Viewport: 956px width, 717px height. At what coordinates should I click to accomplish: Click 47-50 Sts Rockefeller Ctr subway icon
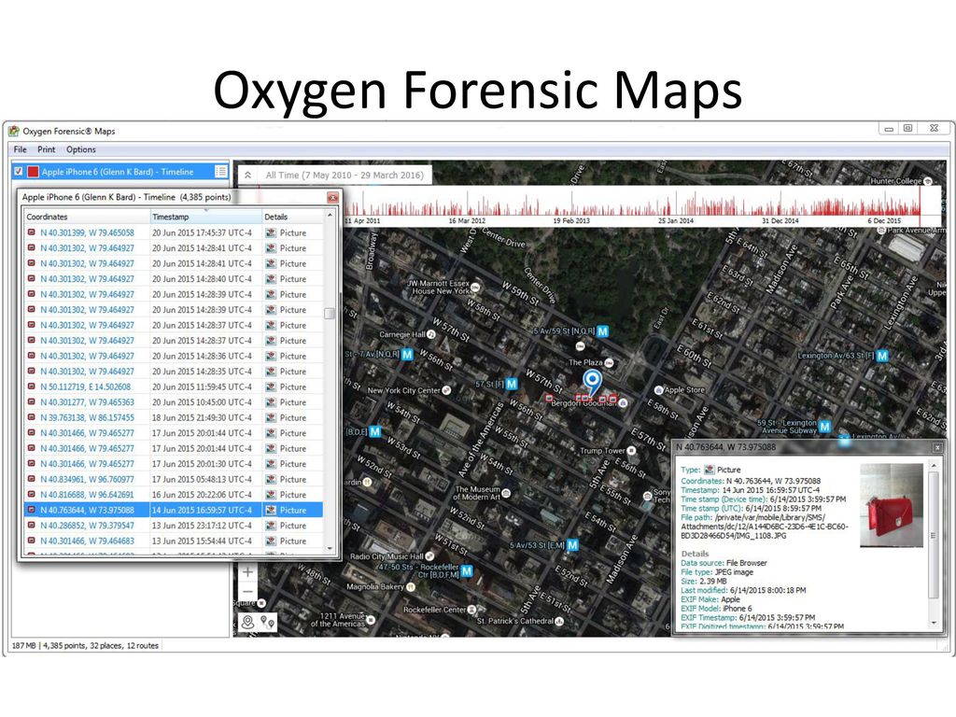pyautogui.click(x=467, y=571)
